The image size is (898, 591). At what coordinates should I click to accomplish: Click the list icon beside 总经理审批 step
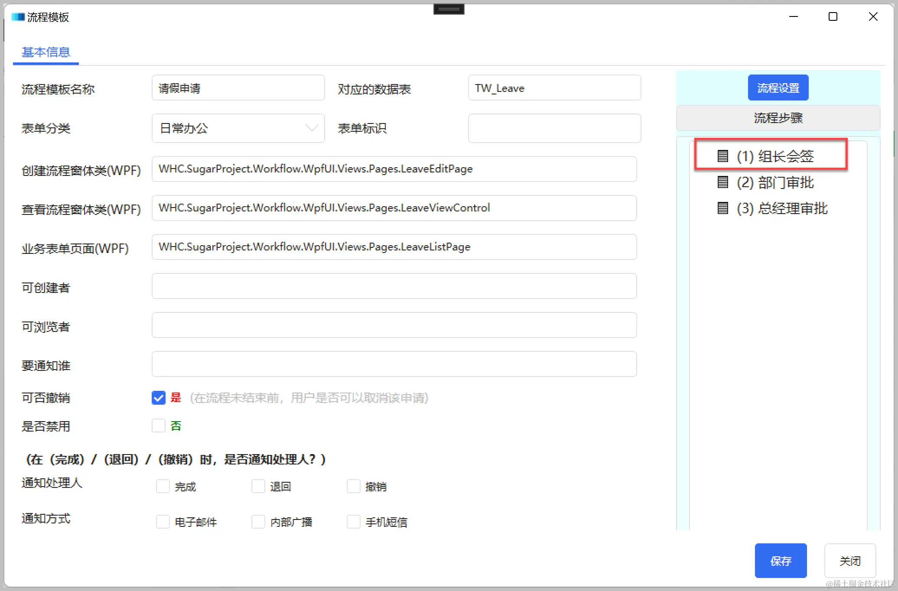[722, 208]
